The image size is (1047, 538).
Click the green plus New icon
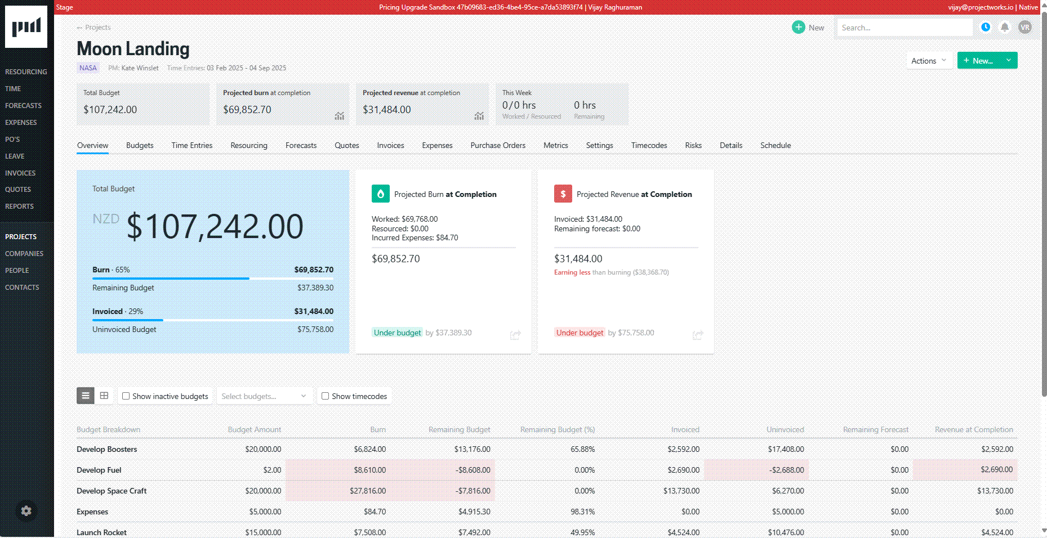pyautogui.click(x=799, y=27)
